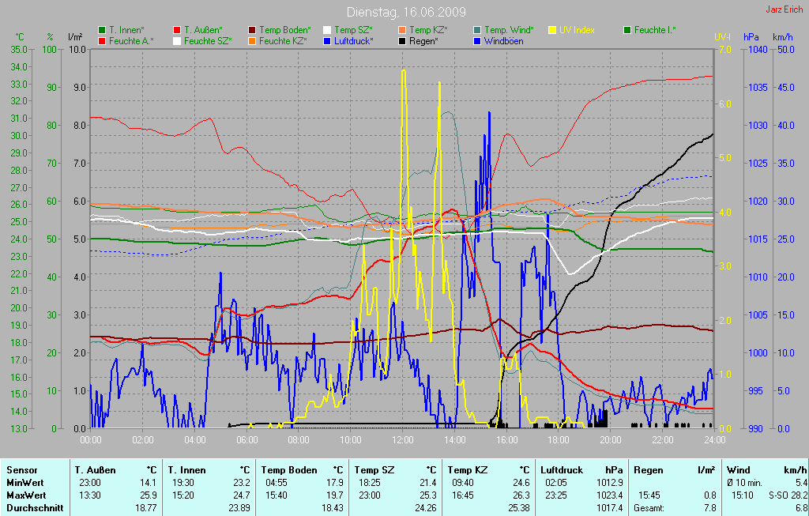Toggle the Feuchte SZ legend entry

(205, 40)
